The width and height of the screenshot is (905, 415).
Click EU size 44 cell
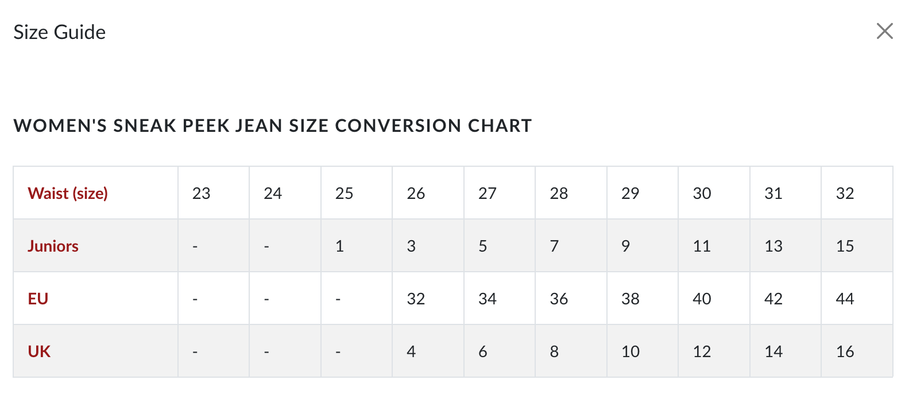click(x=857, y=299)
